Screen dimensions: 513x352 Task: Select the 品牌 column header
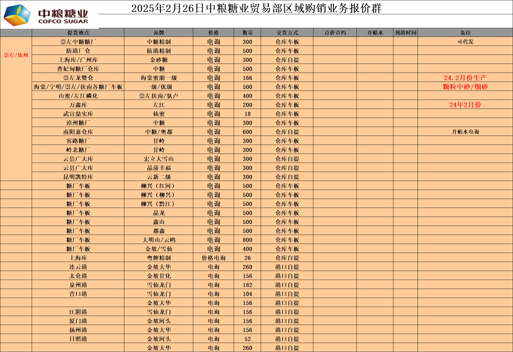point(159,33)
